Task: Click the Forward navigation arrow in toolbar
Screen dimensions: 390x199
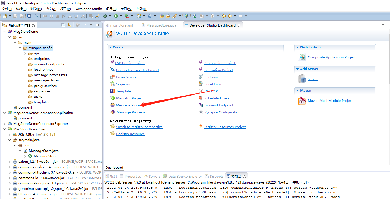Action: (240, 16)
